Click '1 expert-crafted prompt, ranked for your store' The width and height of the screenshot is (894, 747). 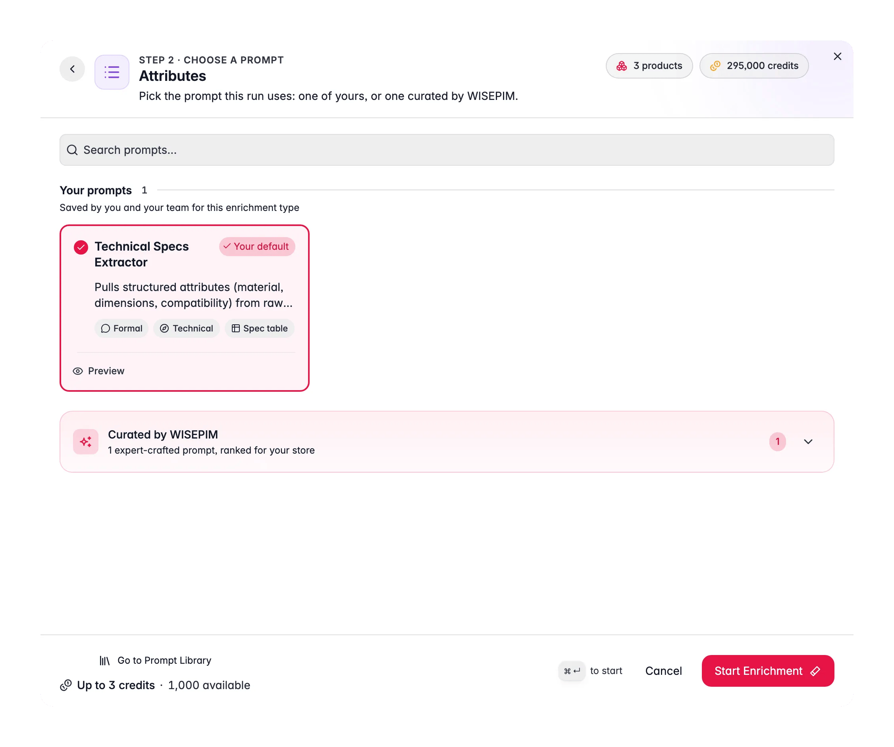(212, 450)
